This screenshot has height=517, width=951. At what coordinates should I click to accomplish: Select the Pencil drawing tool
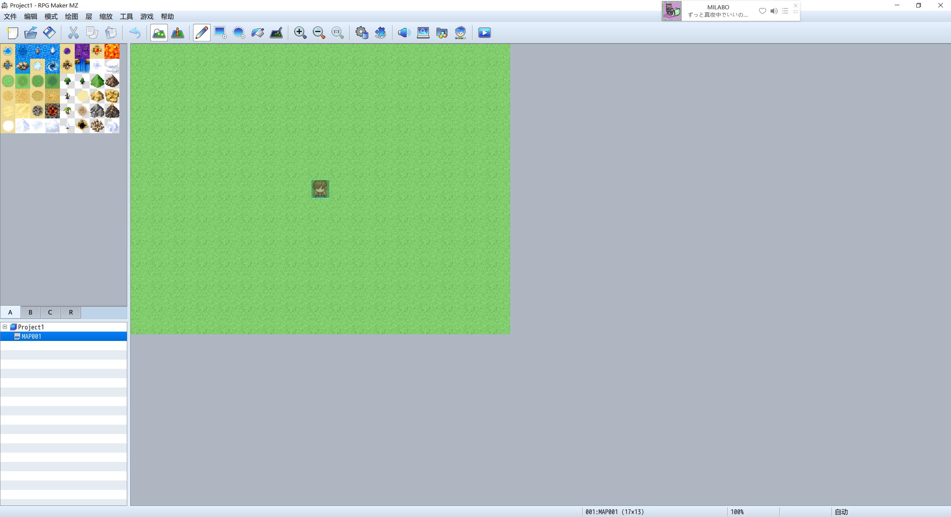(x=202, y=33)
